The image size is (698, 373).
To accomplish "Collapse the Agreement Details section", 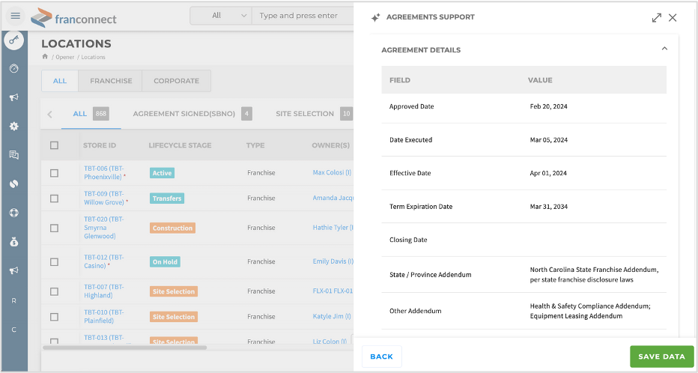I will [x=664, y=49].
